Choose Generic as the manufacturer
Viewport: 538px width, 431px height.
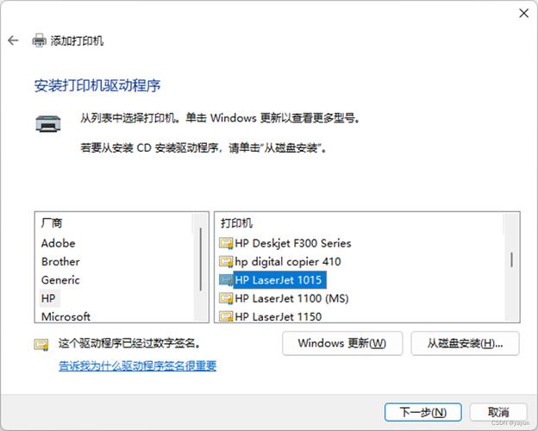point(60,280)
